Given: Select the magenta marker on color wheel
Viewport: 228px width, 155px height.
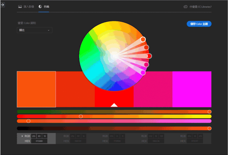Looking at the screenshot, I should point(143,73).
